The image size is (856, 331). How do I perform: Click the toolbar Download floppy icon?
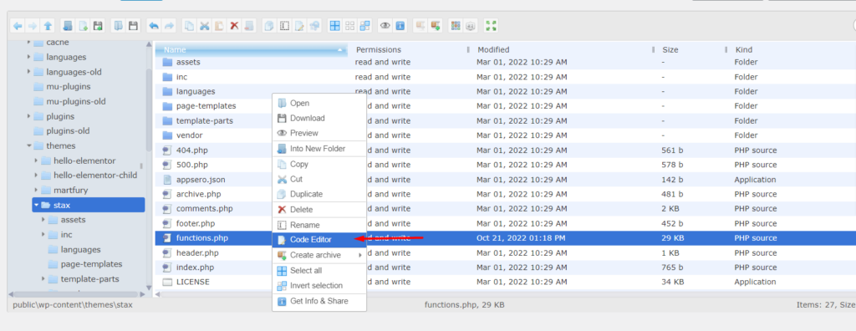point(133,25)
